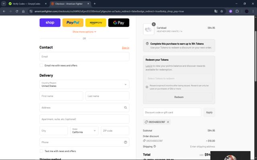Image resolution: width=257 pixels, height=160 pixels.
Task: Click the Redeem button
Action: click(179, 97)
